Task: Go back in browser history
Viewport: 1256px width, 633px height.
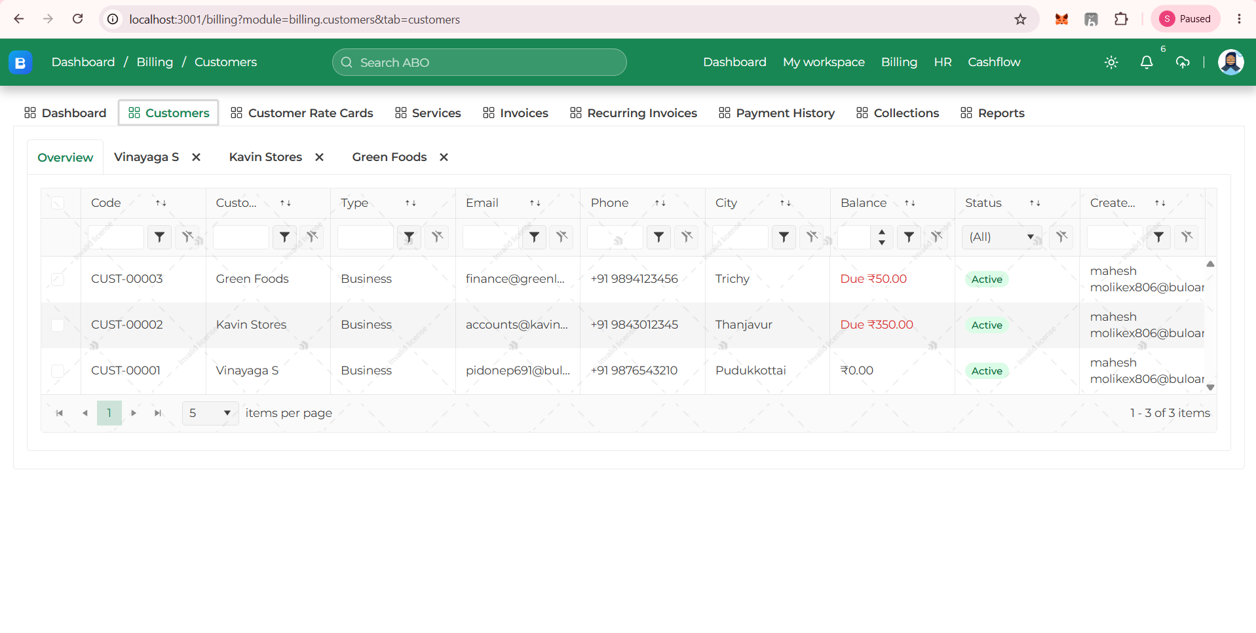Action: (x=19, y=19)
